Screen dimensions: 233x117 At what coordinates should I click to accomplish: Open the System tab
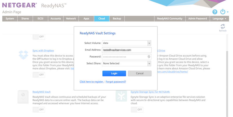(x=10, y=19)
